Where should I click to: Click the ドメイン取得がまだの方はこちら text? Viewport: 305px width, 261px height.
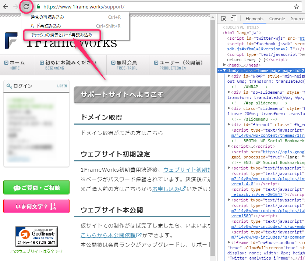pyautogui.click(x=122, y=133)
